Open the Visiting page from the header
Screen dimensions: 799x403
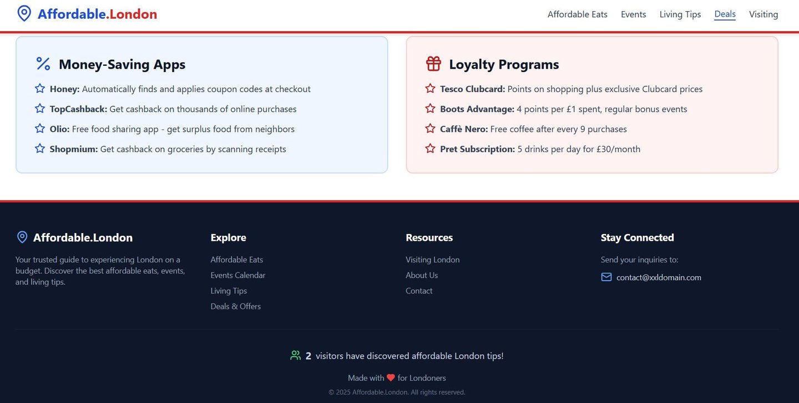click(x=763, y=14)
